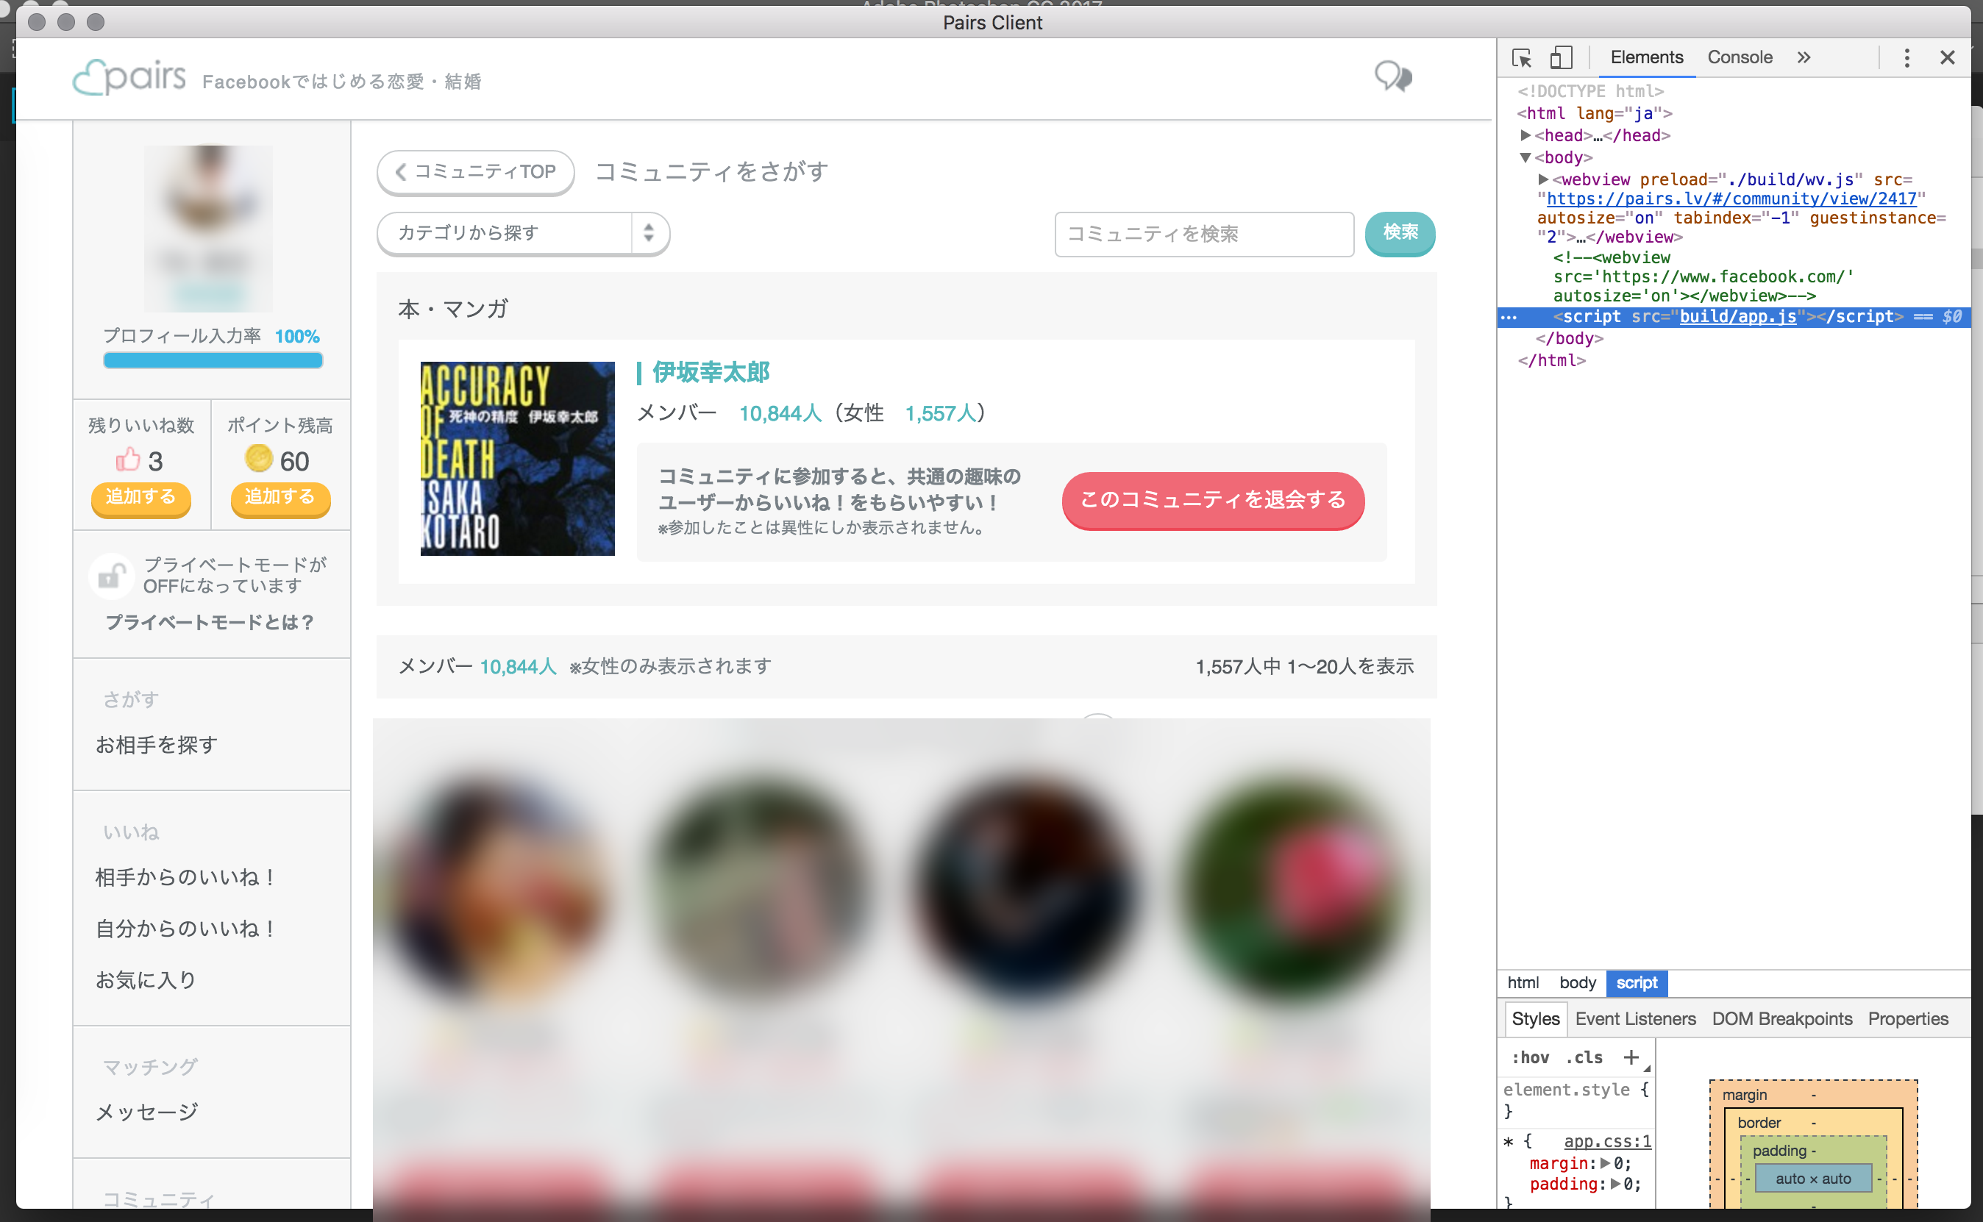This screenshot has width=1983, height=1222.
Task: Open 相手からのいいね！ in the sidebar
Action: pyautogui.click(x=186, y=877)
